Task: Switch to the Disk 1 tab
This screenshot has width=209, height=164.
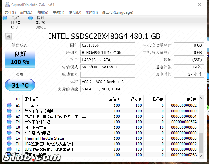Action: (x=40, y=23)
